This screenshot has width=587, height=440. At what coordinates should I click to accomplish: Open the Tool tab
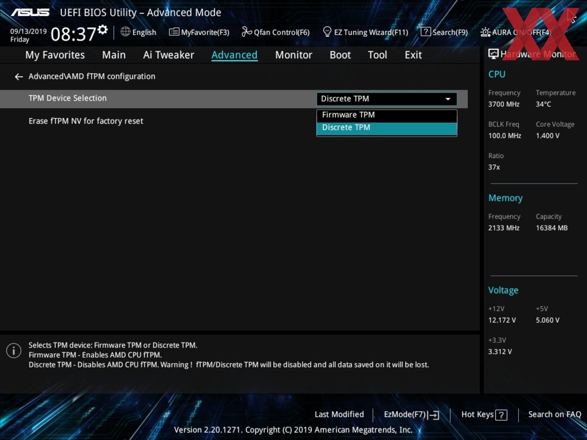coord(377,55)
